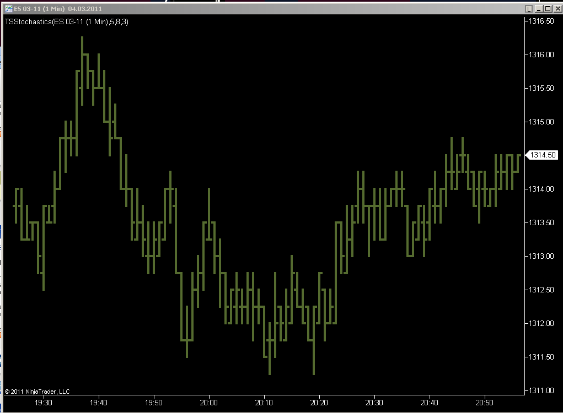Click the 1316.00 price axis label
This screenshot has height=413, width=563.
pos(541,55)
